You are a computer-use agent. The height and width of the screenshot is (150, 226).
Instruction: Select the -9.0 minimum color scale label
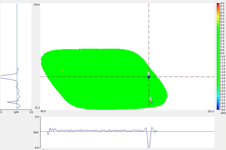pyautogui.click(x=222, y=109)
